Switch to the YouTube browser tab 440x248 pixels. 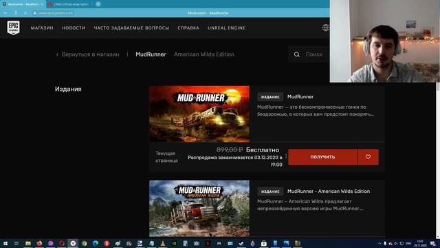69,4
